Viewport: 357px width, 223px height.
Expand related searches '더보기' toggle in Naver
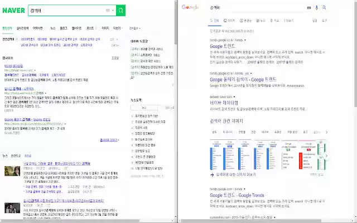point(114,45)
